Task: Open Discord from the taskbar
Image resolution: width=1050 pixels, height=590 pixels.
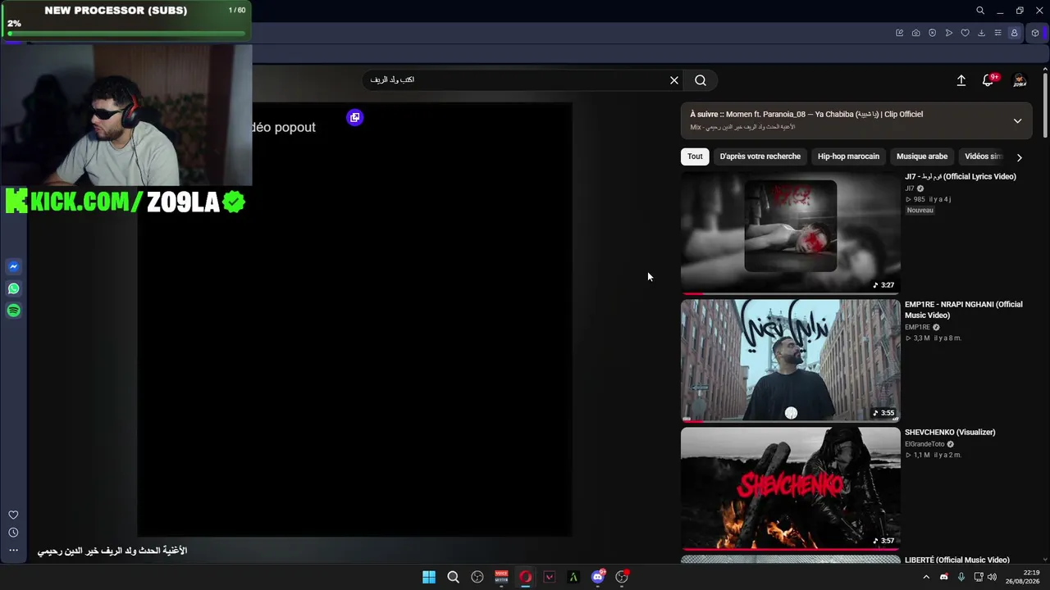Action: tap(598, 577)
